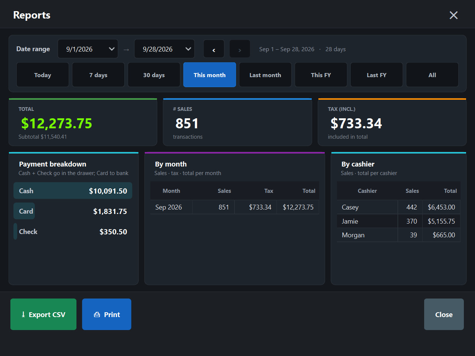Screen dimensions: 475x356
Task: Click the Total column header in By cashier
Action: coord(451,191)
